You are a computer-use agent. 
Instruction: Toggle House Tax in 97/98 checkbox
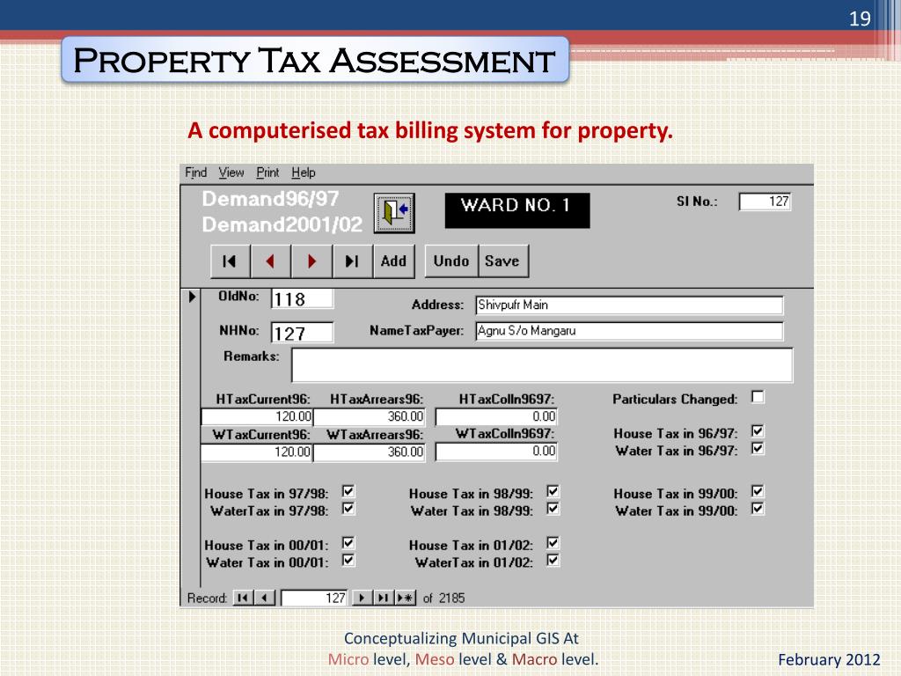[348, 491]
